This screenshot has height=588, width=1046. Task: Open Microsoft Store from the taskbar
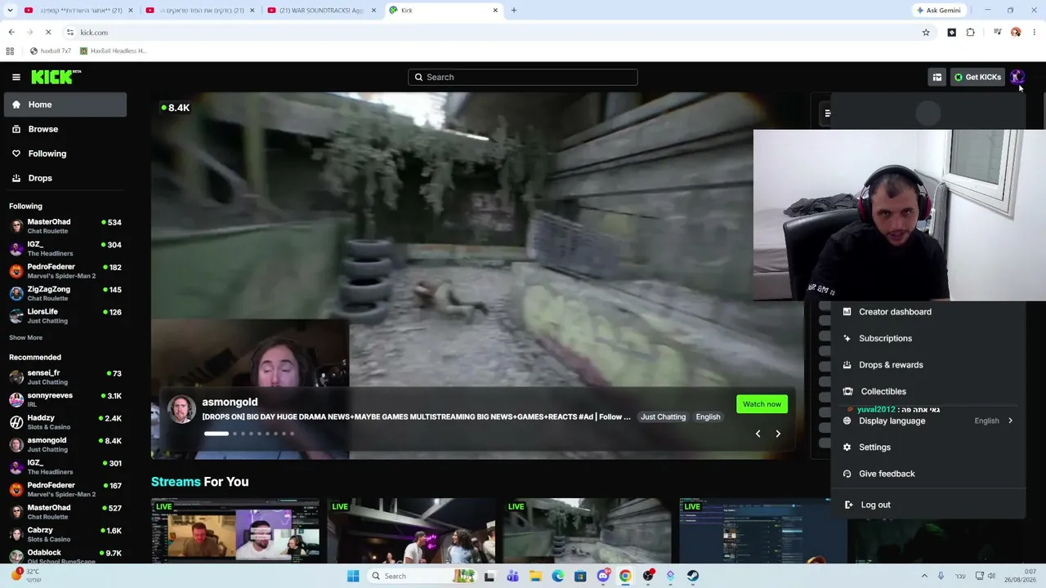580,576
